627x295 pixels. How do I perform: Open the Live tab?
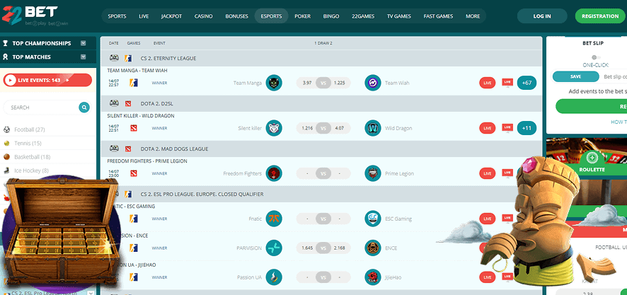(x=144, y=16)
